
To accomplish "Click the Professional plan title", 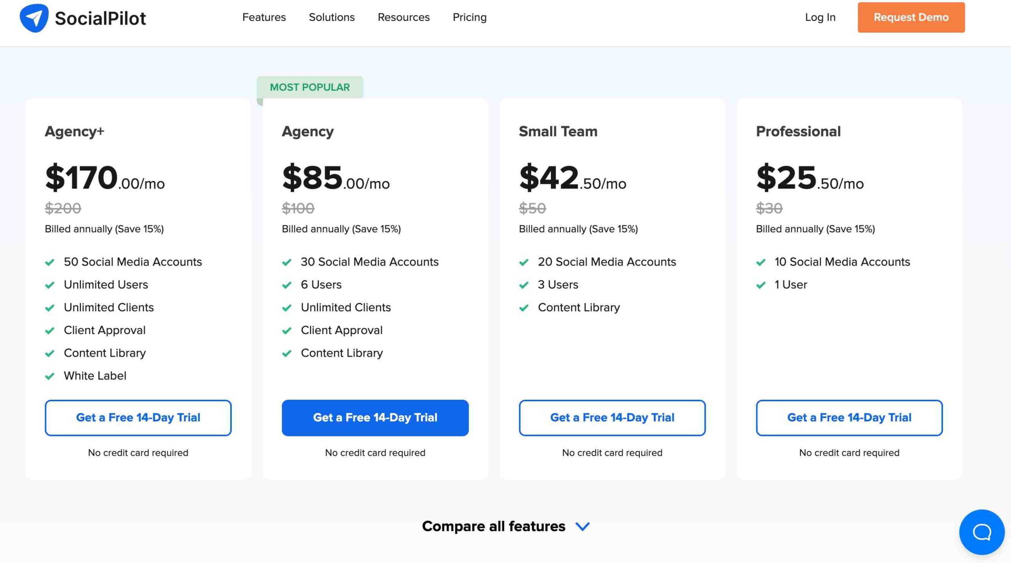I will click(798, 131).
